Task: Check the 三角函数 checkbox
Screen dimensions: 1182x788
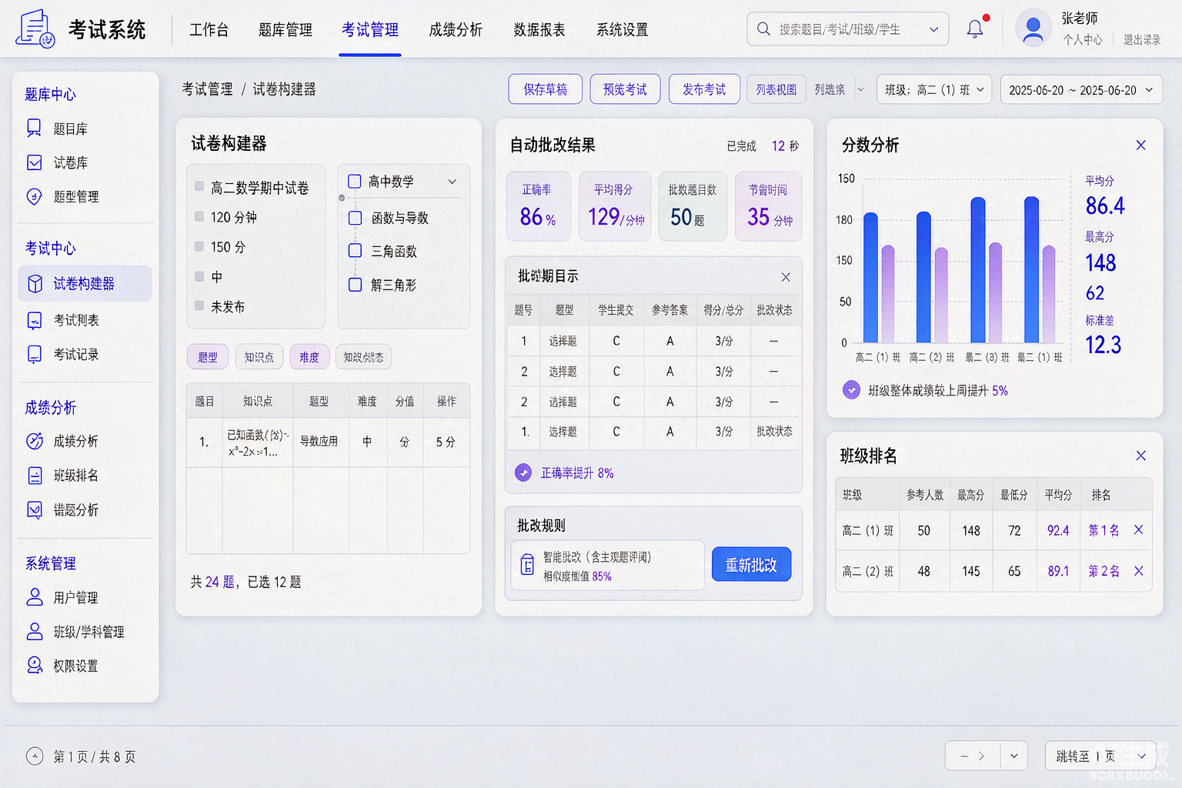Action: [x=356, y=251]
